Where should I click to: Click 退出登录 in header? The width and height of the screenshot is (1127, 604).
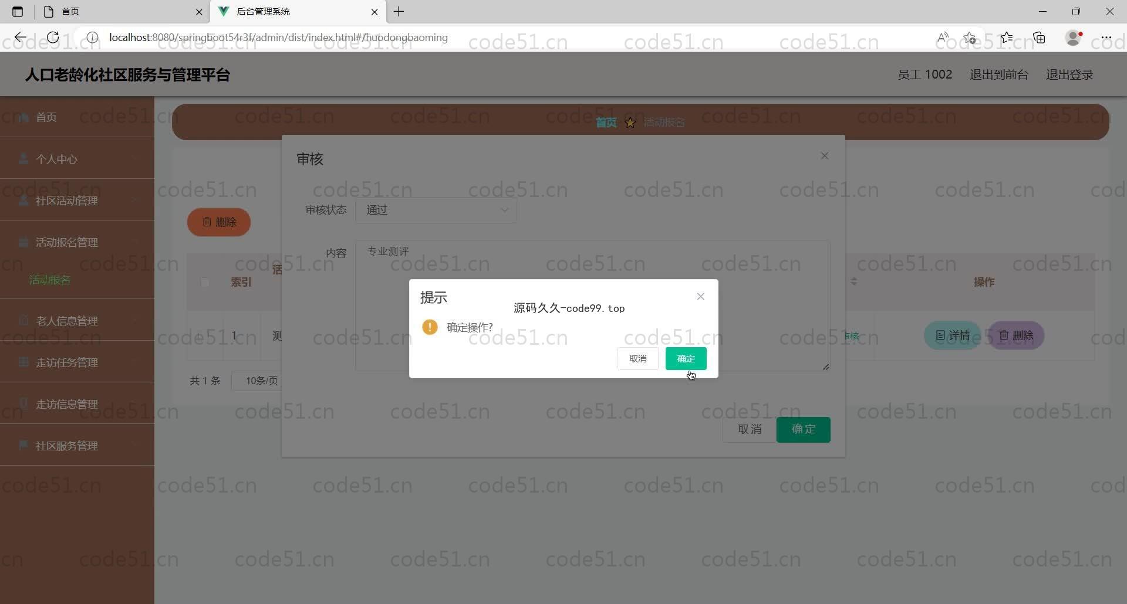[x=1069, y=74]
